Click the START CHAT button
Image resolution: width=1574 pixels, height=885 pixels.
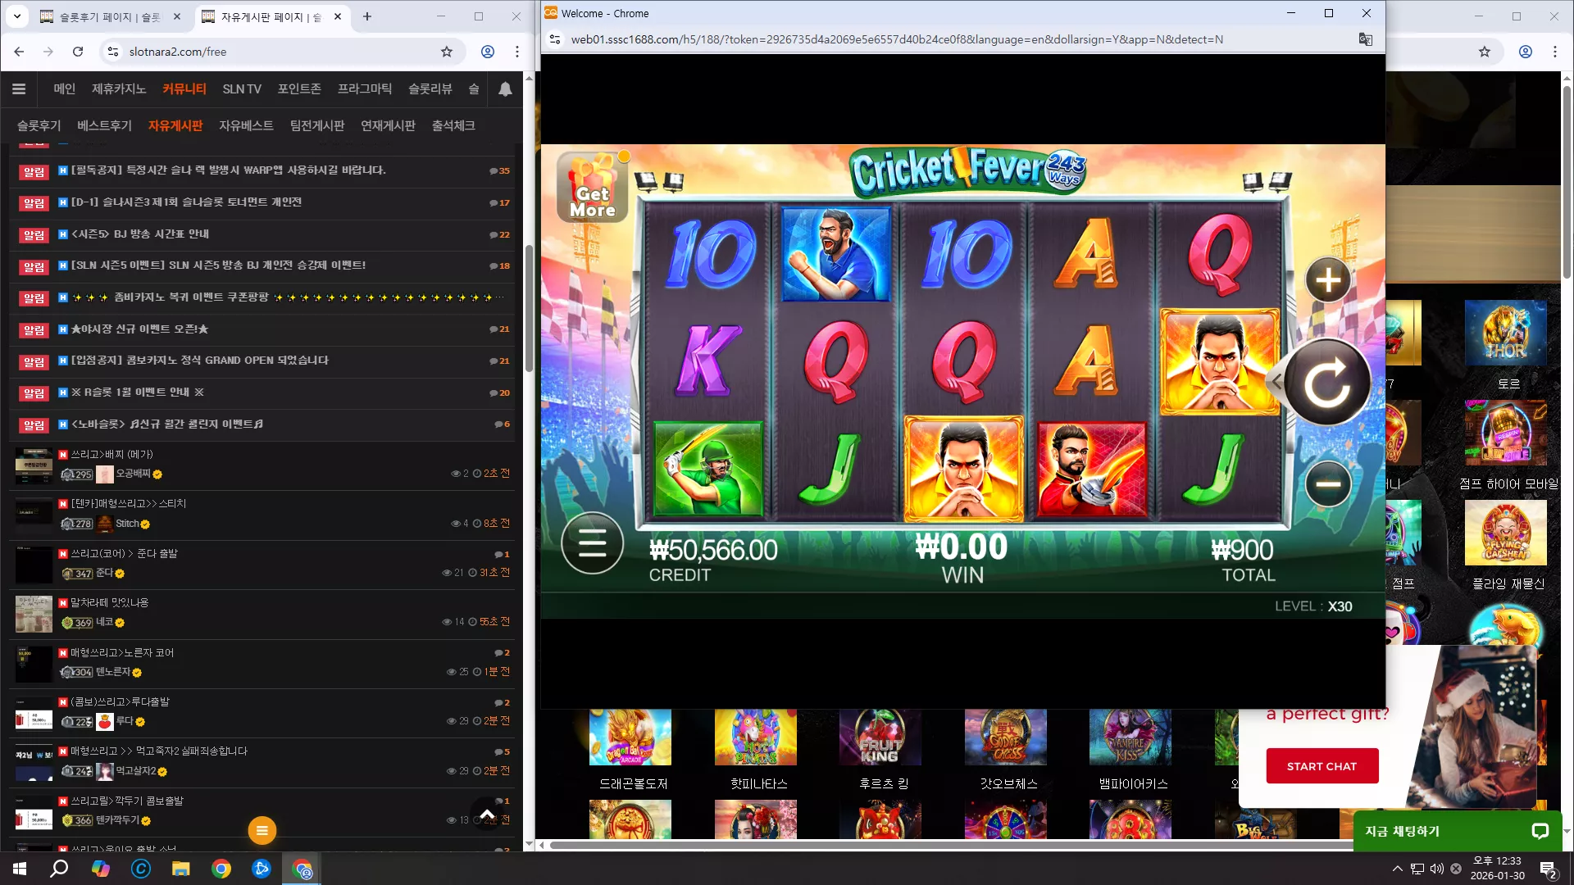coord(1322,766)
